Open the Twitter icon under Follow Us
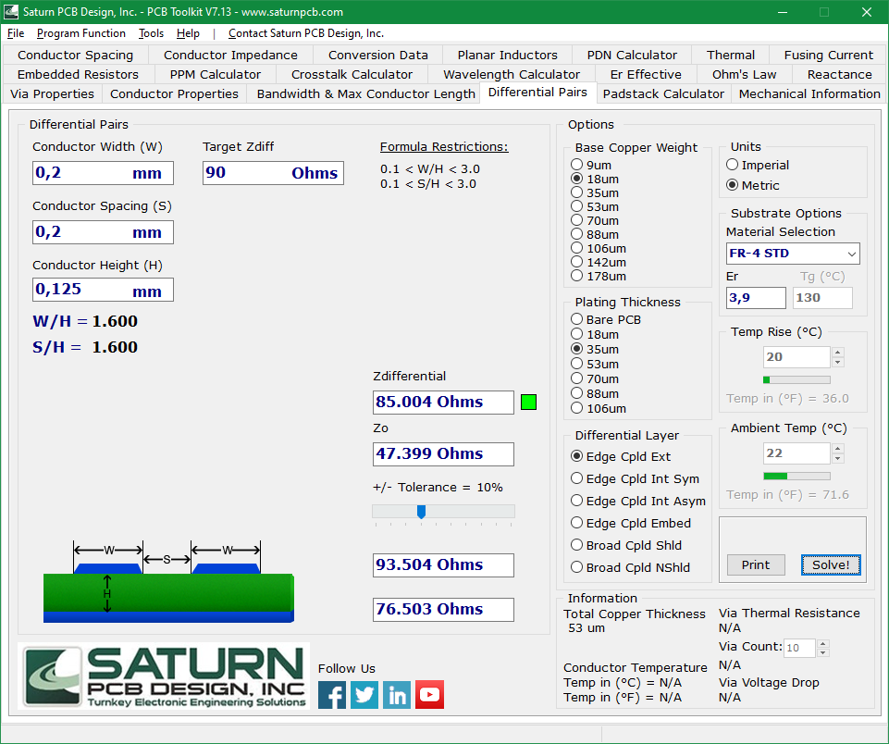This screenshot has height=744, width=889. pyautogui.click(x=364, y=695)
